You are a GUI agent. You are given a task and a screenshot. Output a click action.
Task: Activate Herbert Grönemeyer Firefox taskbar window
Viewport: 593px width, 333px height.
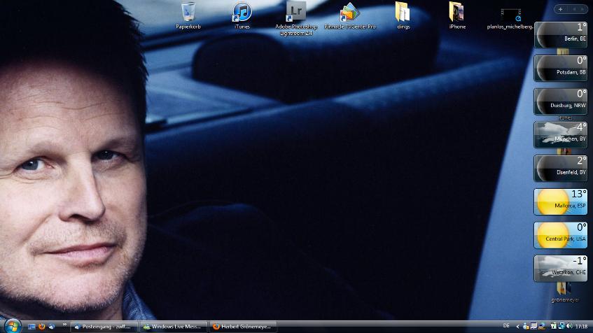243,326
